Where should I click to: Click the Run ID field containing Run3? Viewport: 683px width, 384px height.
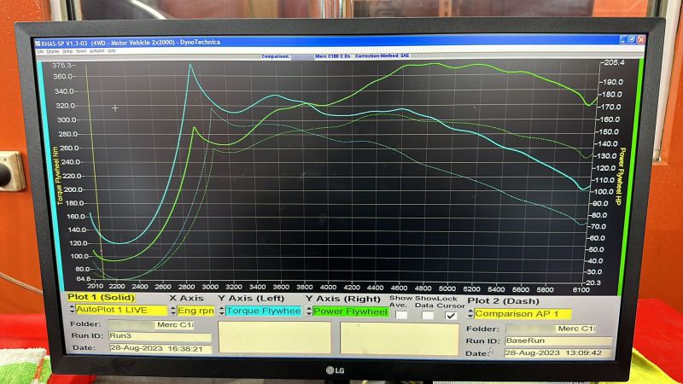click(160, 336)
